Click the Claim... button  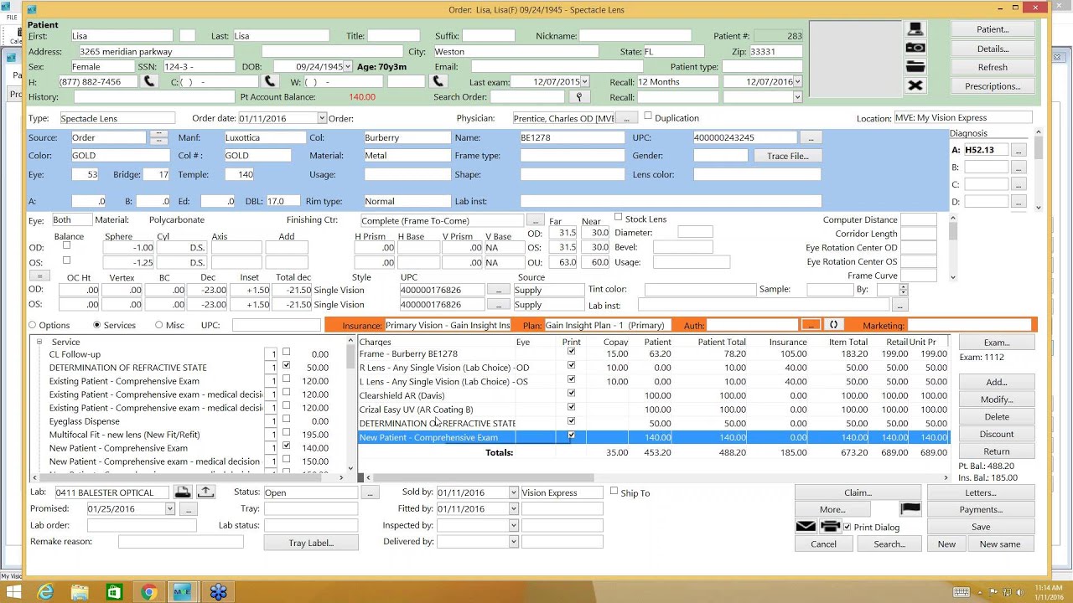point(858,492)
